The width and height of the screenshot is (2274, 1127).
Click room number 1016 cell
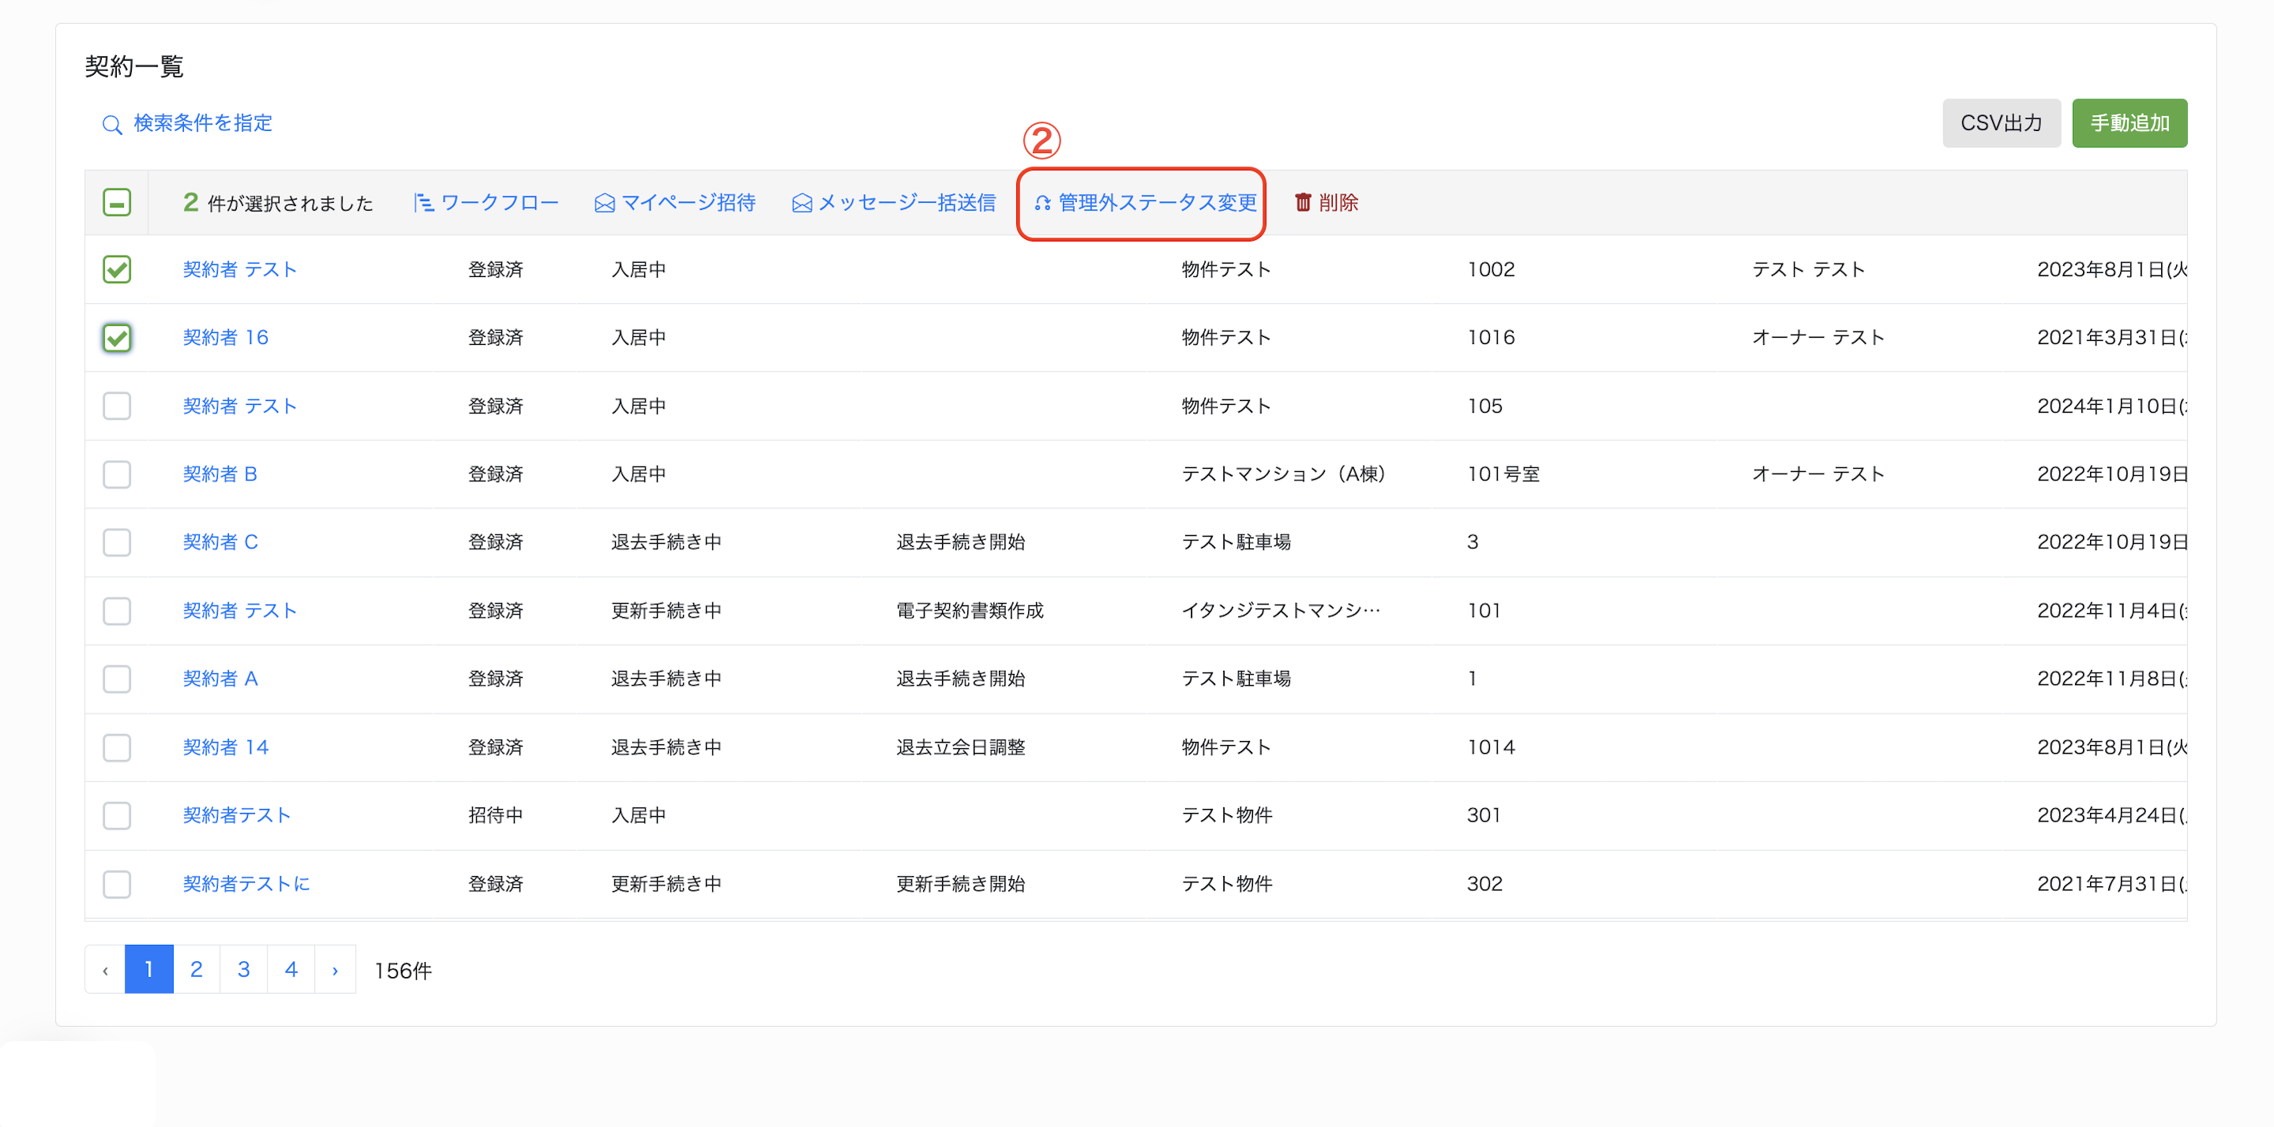coord(1491,337)
